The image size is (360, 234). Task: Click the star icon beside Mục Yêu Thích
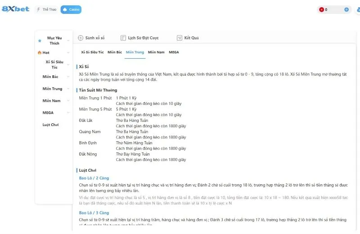pyautogui.click(x=40, y=41)
